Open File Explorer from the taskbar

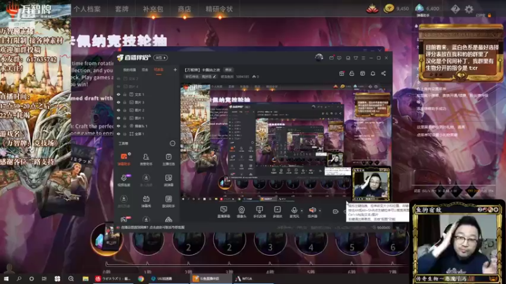click(x=85, y=278)
